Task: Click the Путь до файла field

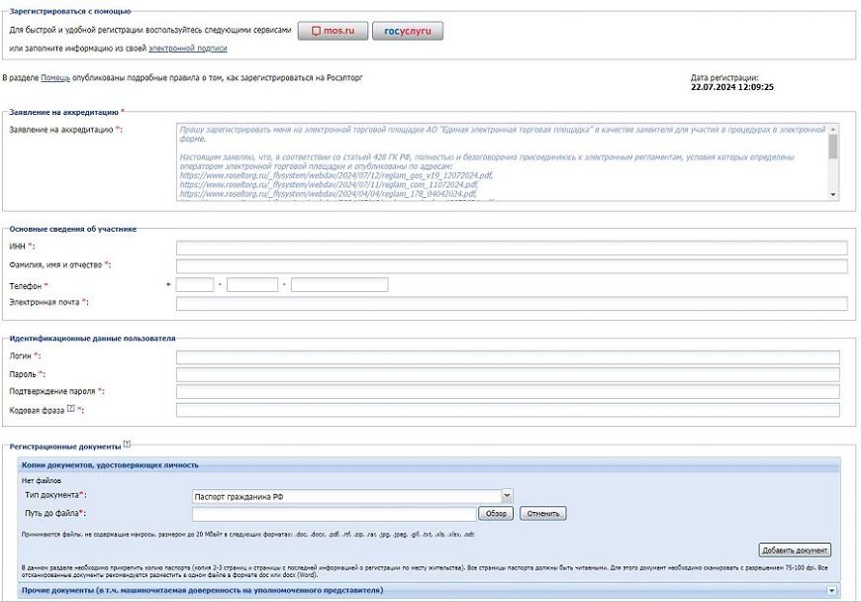Action: (334, 514)
